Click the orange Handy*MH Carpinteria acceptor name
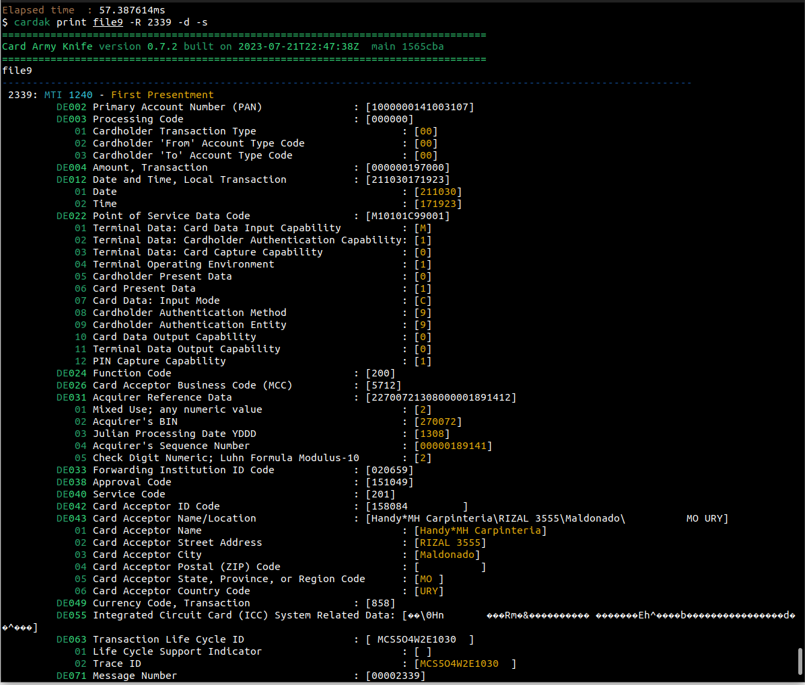This screenshot has height=685, width=805. (x=481, y=530)
